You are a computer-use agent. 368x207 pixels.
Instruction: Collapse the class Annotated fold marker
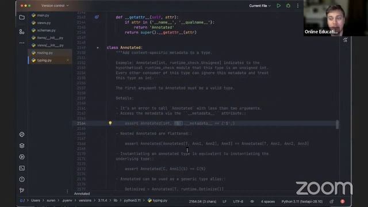click(x=98, y=48)
